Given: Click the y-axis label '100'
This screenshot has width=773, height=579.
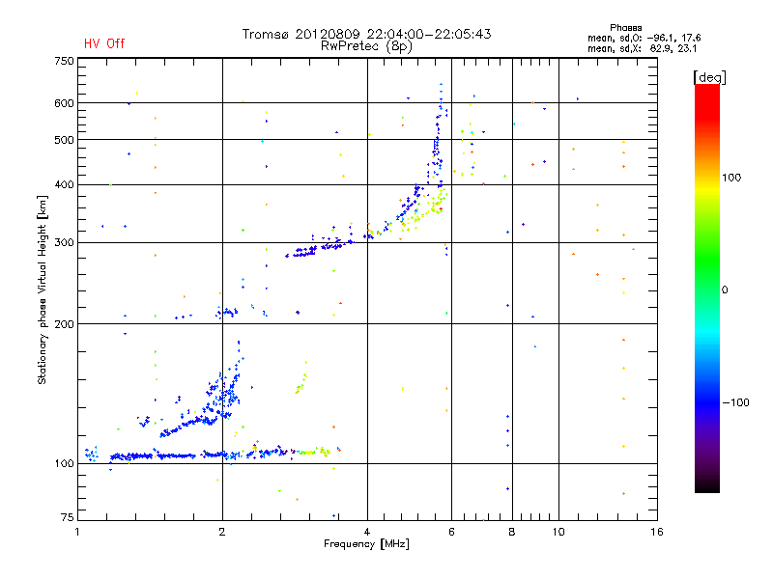Looking at the screenshot, I should tap(64, 463).
